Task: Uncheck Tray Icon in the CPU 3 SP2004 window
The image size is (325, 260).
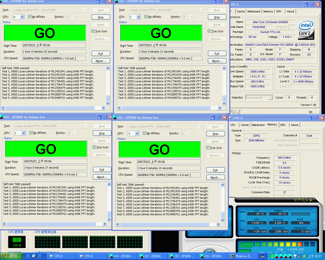Action: 208,148
